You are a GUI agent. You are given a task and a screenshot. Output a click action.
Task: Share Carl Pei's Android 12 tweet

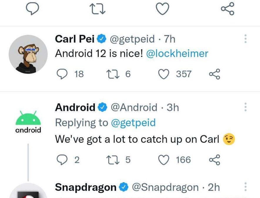214,74
